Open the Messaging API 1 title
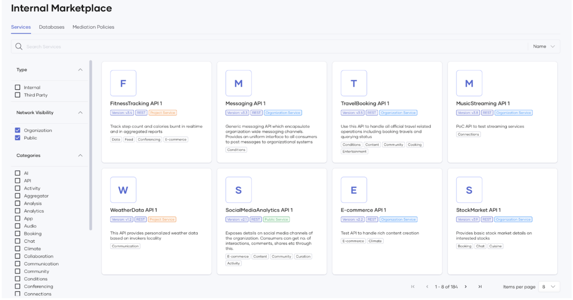 tap(245, 104)
